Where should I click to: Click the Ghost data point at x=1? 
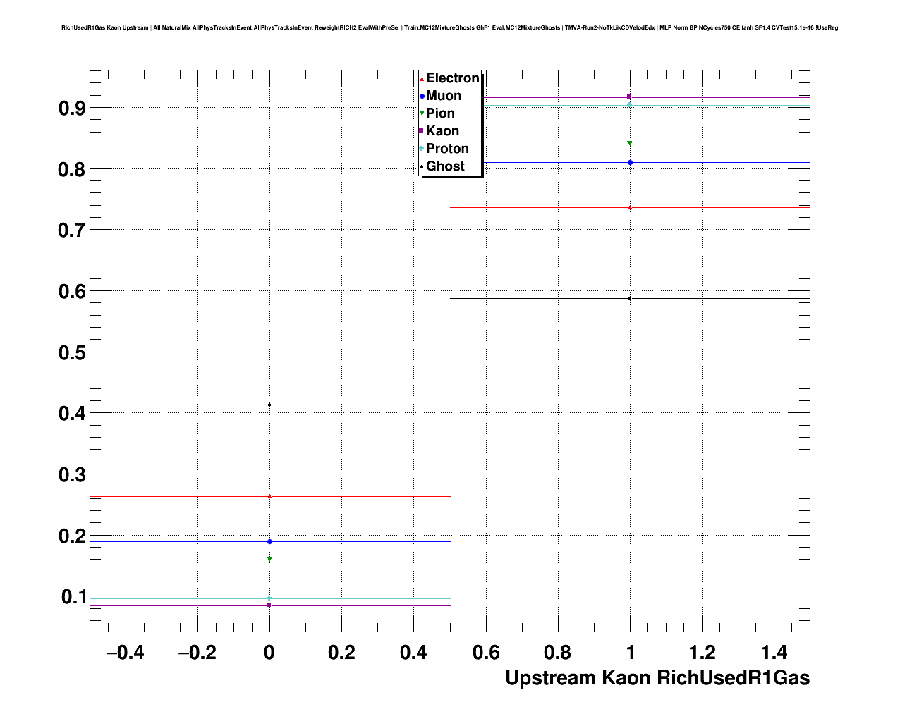point(630,298)
